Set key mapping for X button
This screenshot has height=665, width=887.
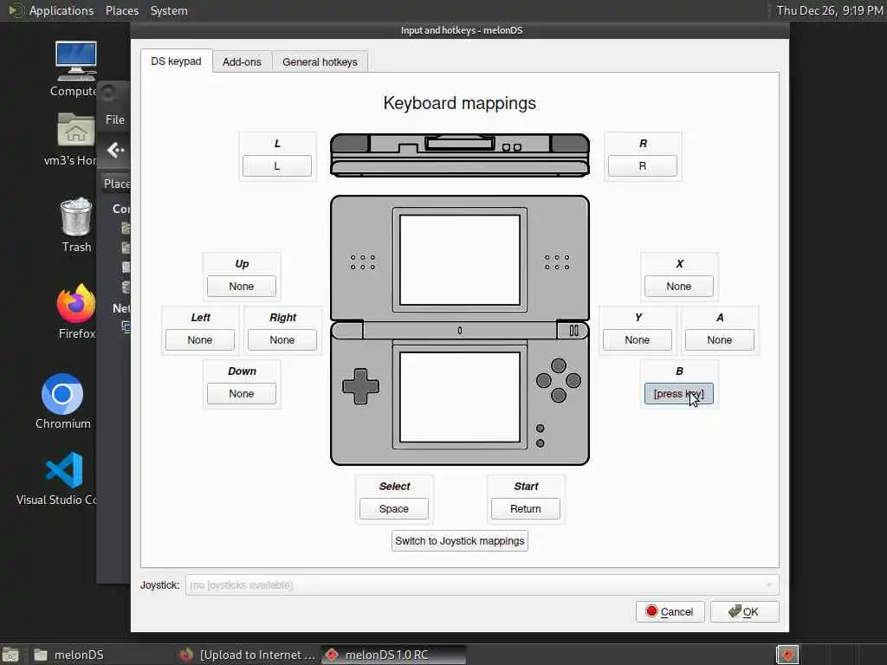678,286
